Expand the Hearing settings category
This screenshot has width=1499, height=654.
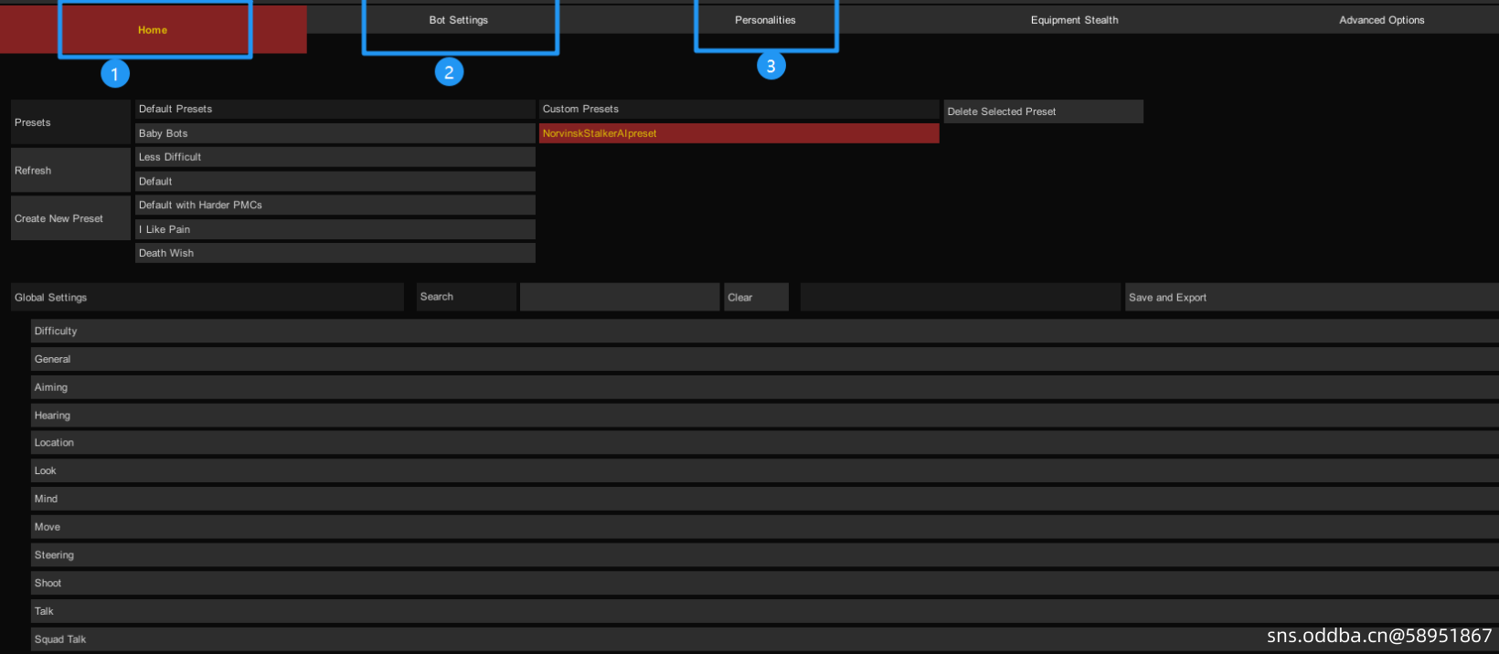[764, 416]
